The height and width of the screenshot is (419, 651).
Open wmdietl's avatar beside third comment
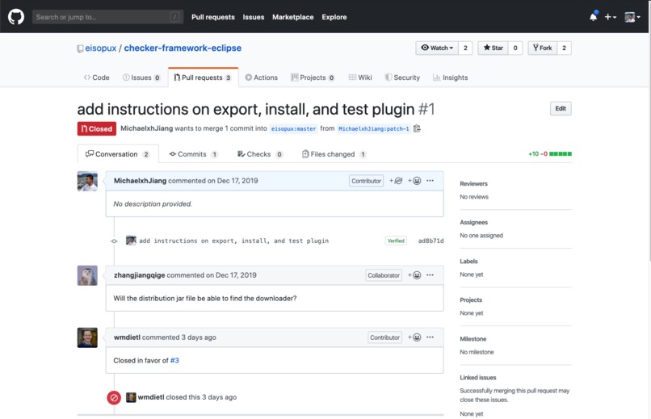coord(87,337)
